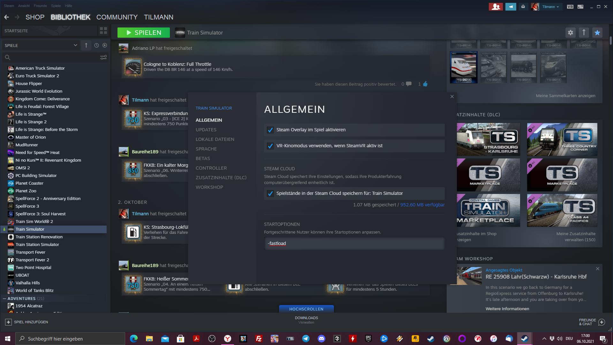The image size is (613, 345).
Task: Open the game settings gear icon
Action: [x=570, y=33]
